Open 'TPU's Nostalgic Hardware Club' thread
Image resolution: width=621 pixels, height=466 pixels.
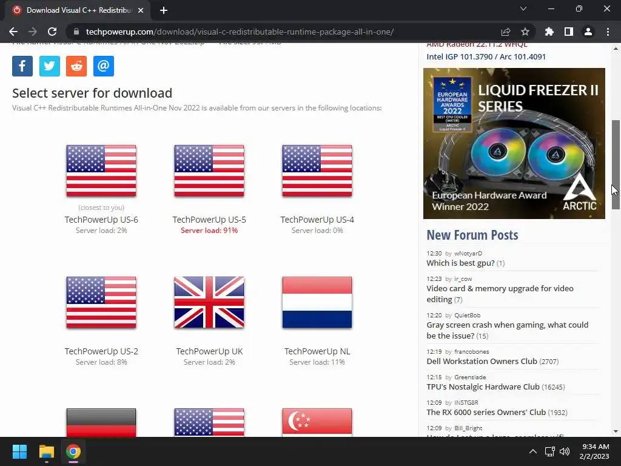(x=483, y=387)
